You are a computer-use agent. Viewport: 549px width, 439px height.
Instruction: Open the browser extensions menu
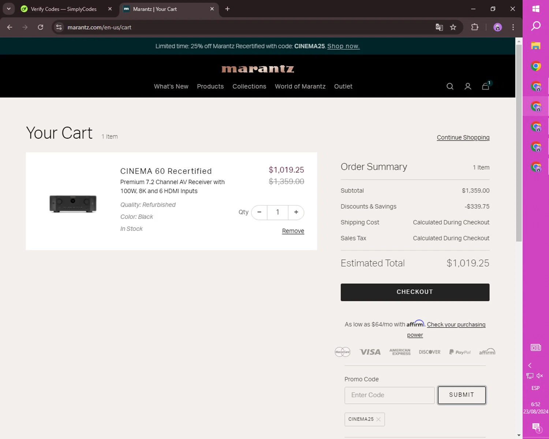475,27
